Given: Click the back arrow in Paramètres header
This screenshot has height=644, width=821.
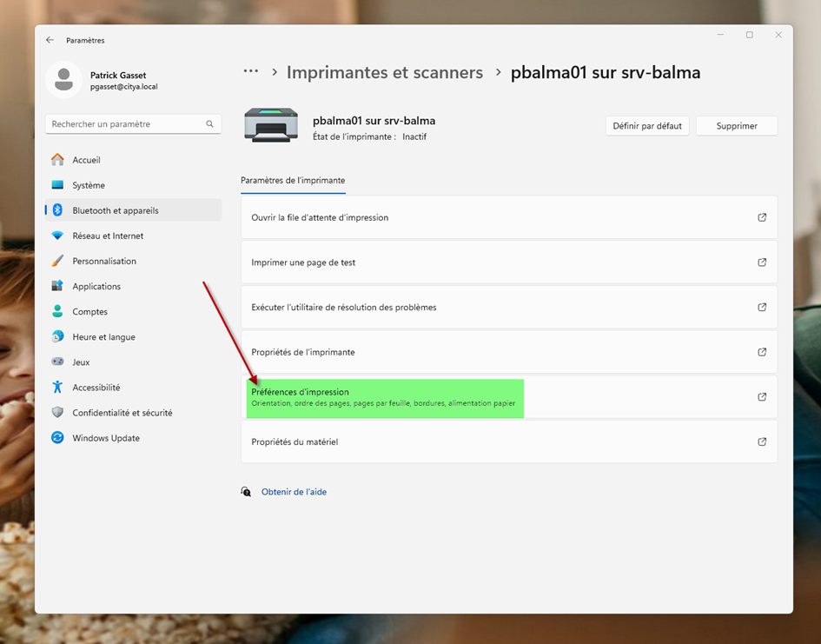Looking at the screenshot, I should (50, 40).
